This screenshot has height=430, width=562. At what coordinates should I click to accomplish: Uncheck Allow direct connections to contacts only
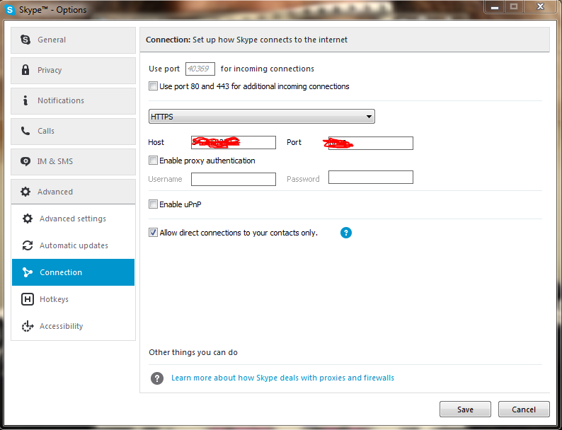153,233
